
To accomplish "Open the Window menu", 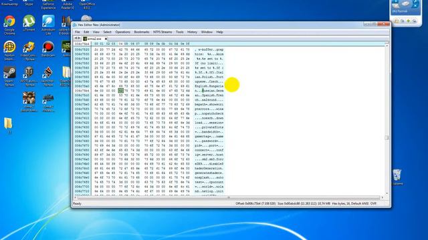I will click(207, 32).
